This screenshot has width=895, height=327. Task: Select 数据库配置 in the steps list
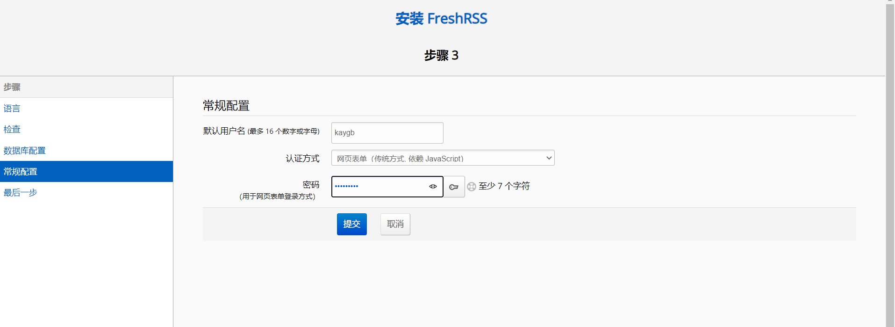25,151
